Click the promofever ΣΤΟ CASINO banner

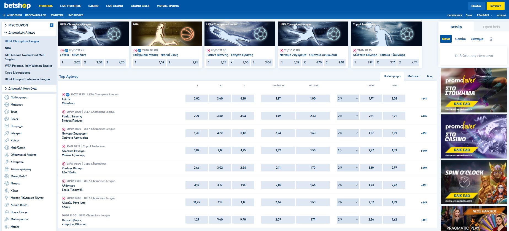pyautogui.click(x=473, y=136)
